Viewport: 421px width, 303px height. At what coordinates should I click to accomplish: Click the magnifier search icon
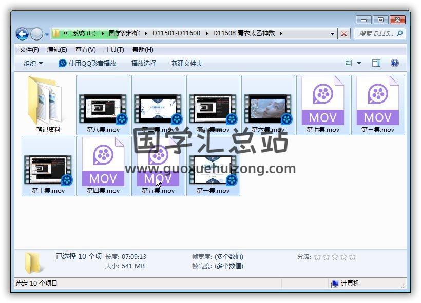click(x=400, y=33)
